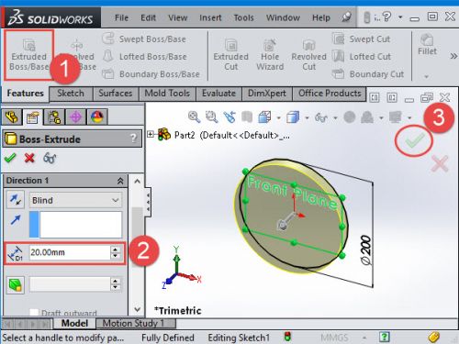Accept Boss-Extrude with panel green checkmark
459x344 pixels.
[10, 158]
